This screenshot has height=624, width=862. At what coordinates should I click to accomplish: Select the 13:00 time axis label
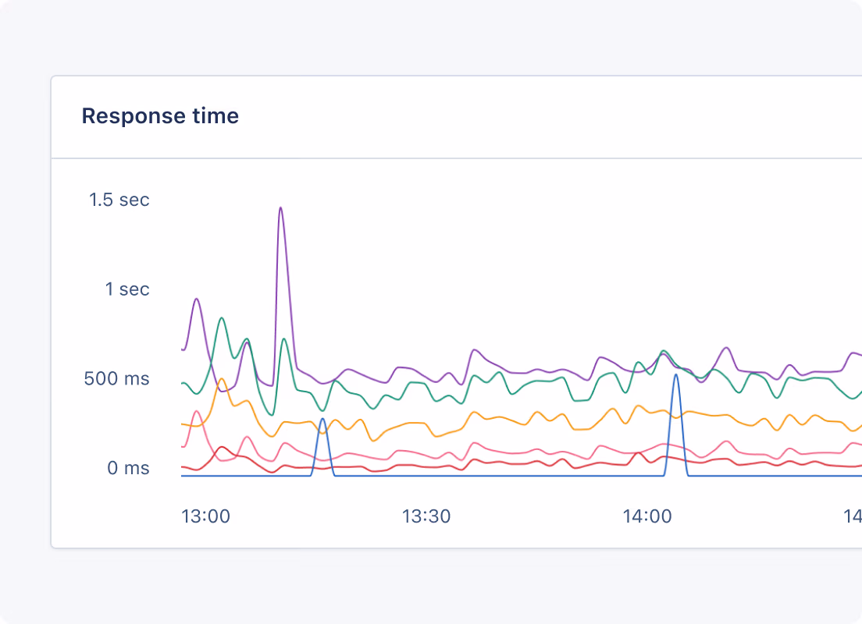point(205,516)
